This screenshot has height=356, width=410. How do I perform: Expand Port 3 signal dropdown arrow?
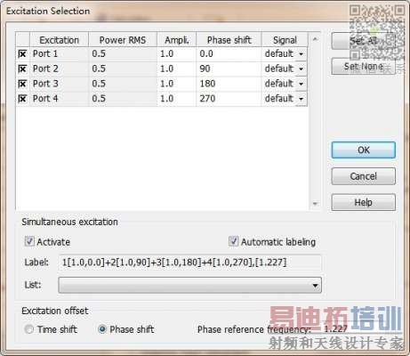tap(301, 84)
